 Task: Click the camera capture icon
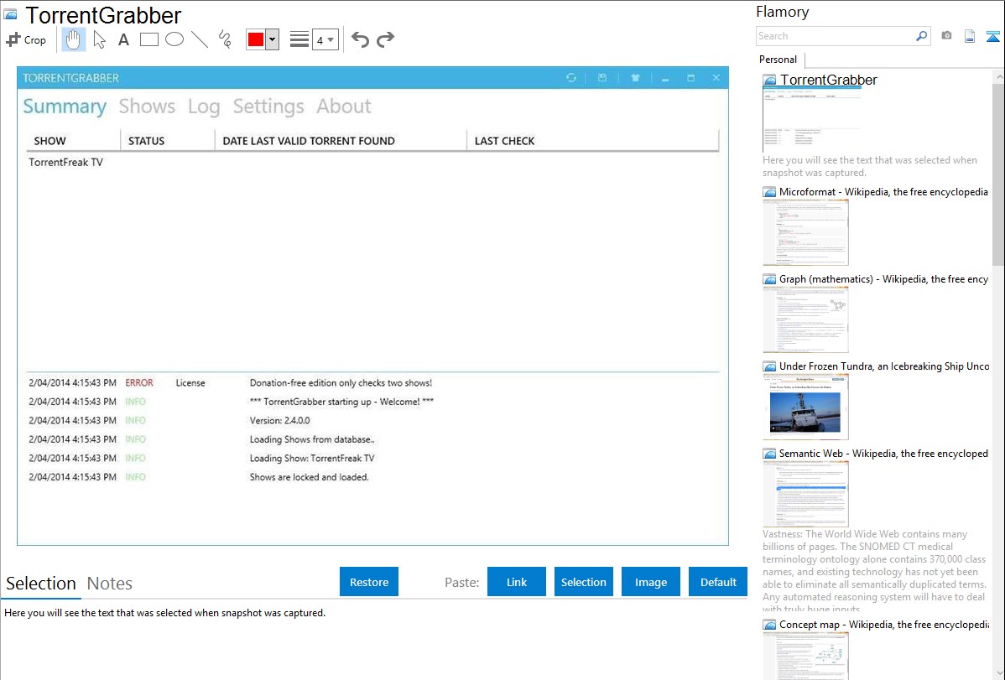(946, 36)
